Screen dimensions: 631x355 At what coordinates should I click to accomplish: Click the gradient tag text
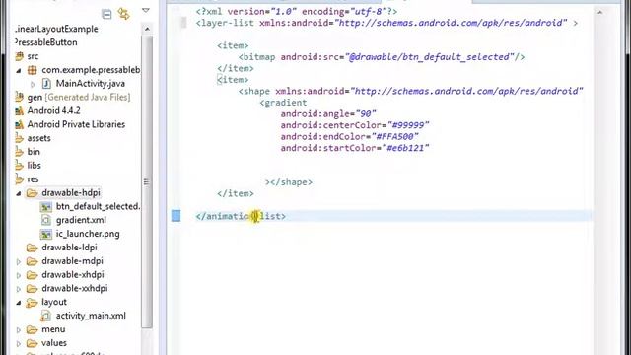point(283,103)
